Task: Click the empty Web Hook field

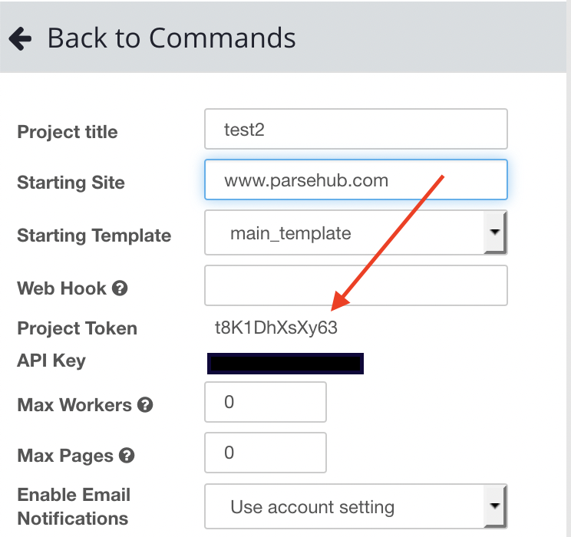Action: point(356,285)
